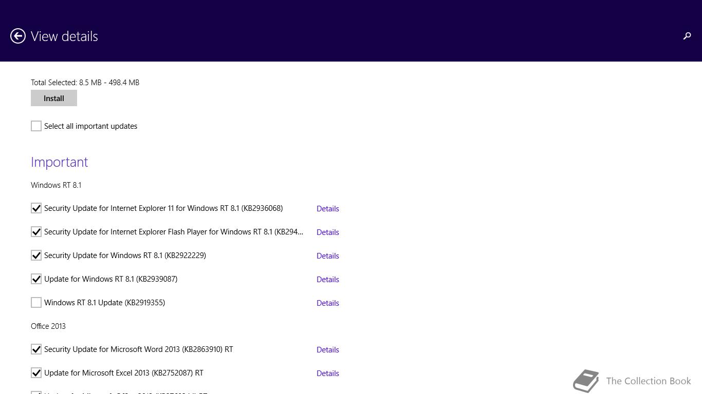Uncheck Internet Explorer 11 security update KB2936068
702x394 pixels.
tap(36, 208)
